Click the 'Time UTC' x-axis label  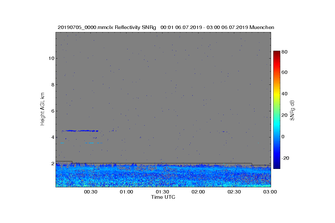click(163, 197)
